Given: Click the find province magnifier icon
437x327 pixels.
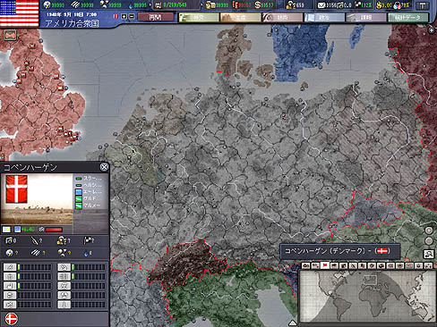Looking at the screenshot, I should coord(429,254).
